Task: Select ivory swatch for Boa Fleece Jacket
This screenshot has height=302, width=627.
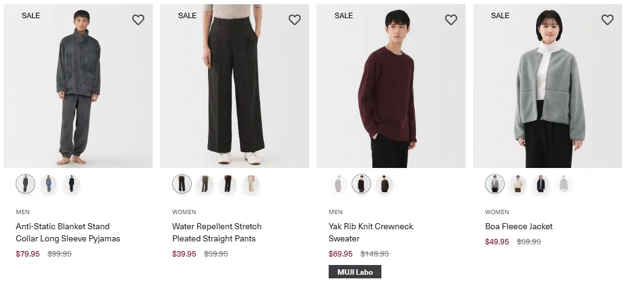Action: point(518,184)
